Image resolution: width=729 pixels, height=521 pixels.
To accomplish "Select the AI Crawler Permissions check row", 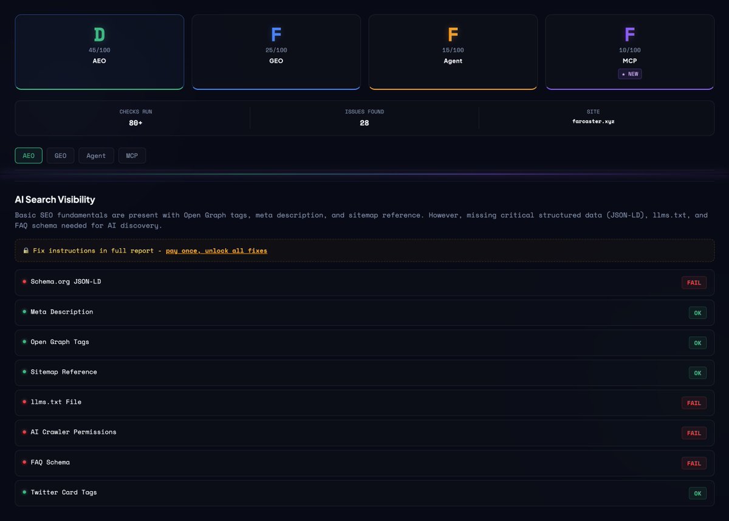I will 364,433.
